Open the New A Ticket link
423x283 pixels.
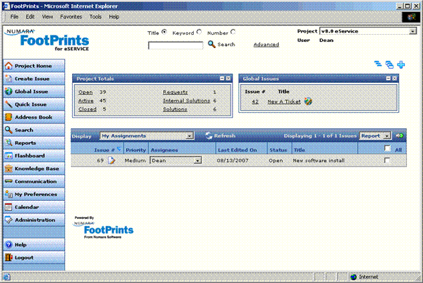click(x=284, y=101)
